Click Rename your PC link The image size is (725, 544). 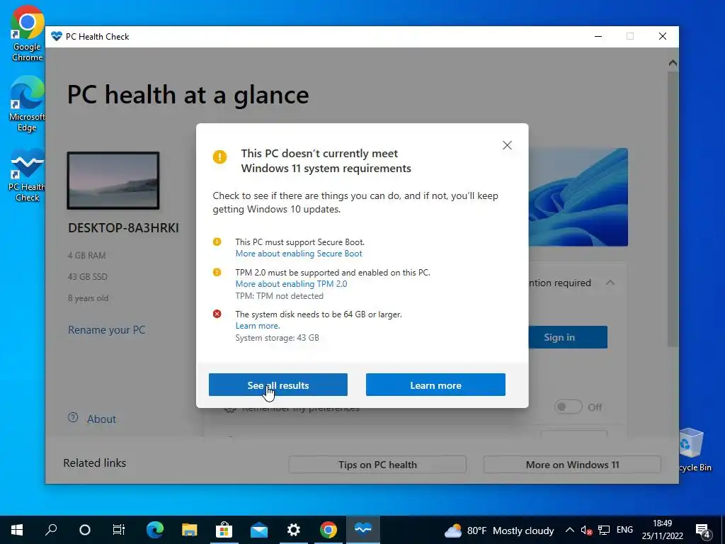coord(106,330)
